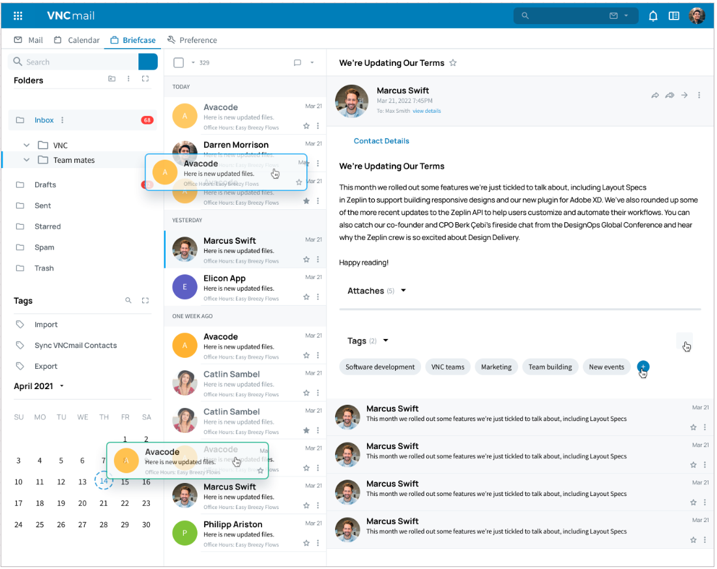Open the contacts panel icon in top bar
The height and width of the screenshot is (569, 717).
click(x=674, y=16)
